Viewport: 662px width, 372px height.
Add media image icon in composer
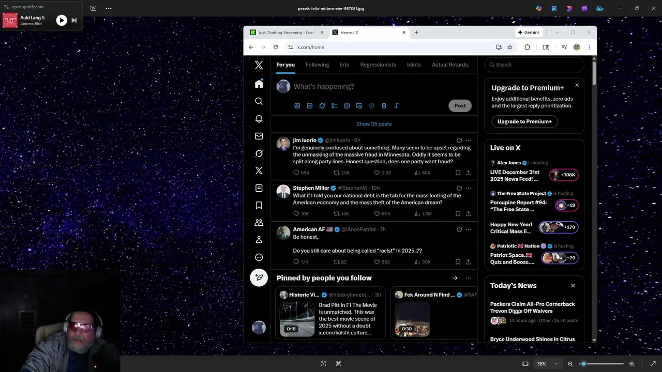[297, 106]
